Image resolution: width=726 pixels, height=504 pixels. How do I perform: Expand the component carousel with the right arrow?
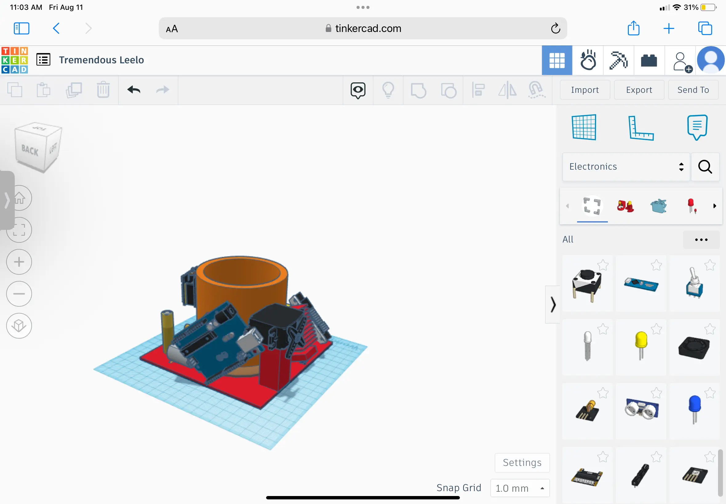[714, 206]
